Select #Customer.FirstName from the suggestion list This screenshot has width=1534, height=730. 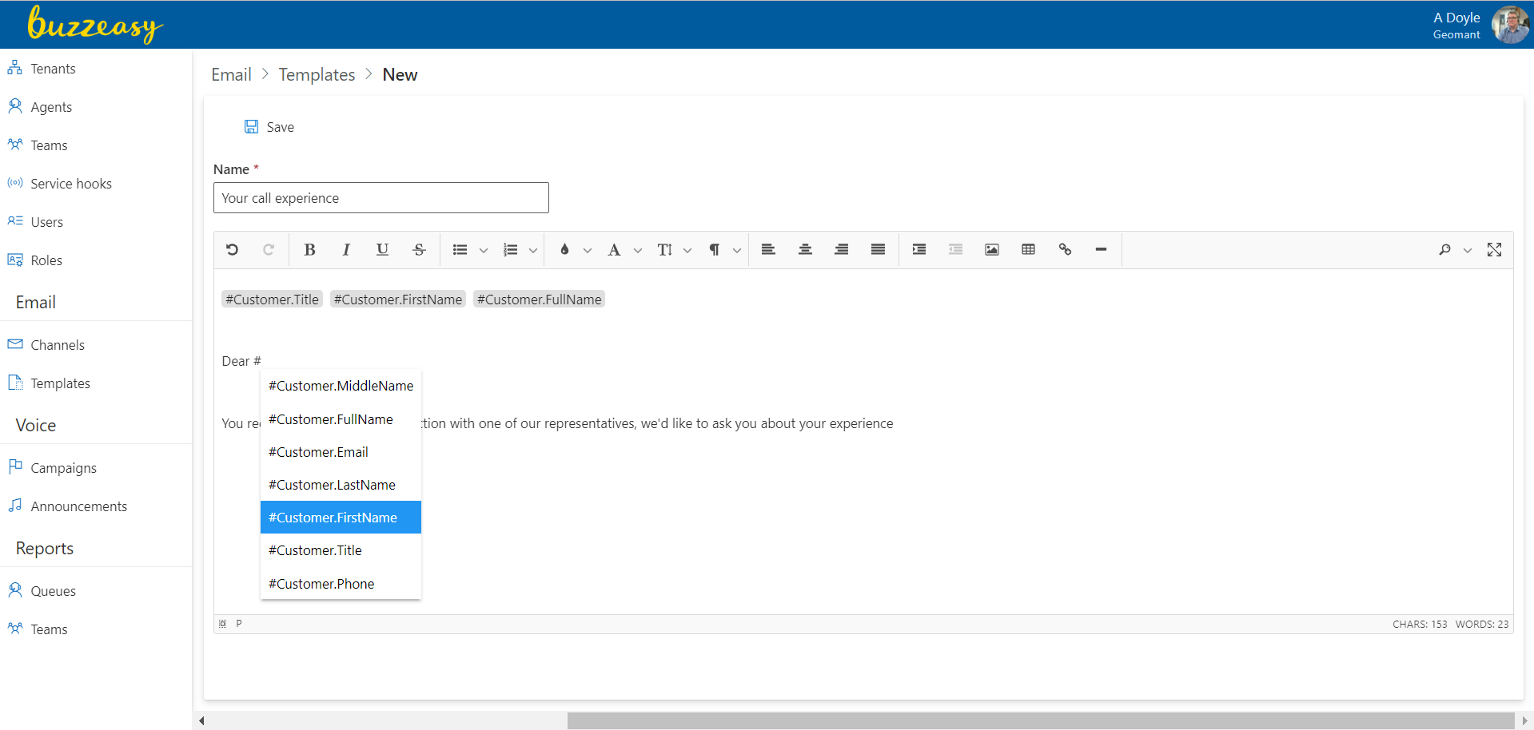tap(341, 517)
